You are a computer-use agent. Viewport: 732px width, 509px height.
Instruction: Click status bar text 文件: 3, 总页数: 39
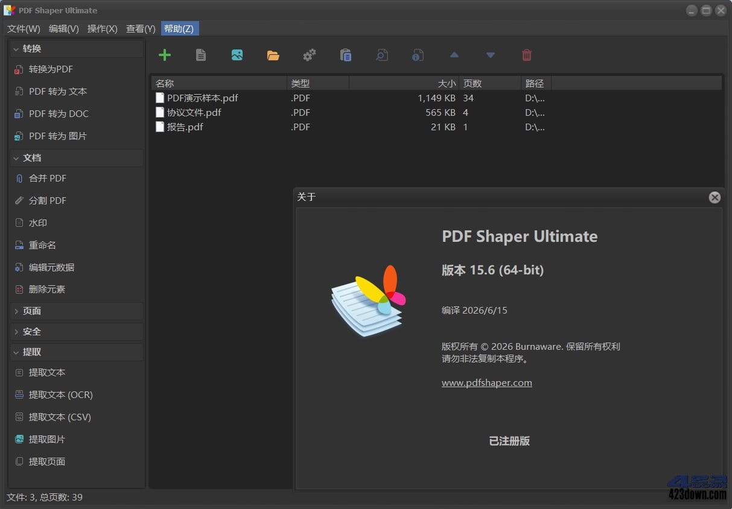coord(45,498)
